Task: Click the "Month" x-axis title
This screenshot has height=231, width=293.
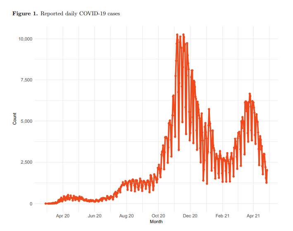Action: click(156, 221)
